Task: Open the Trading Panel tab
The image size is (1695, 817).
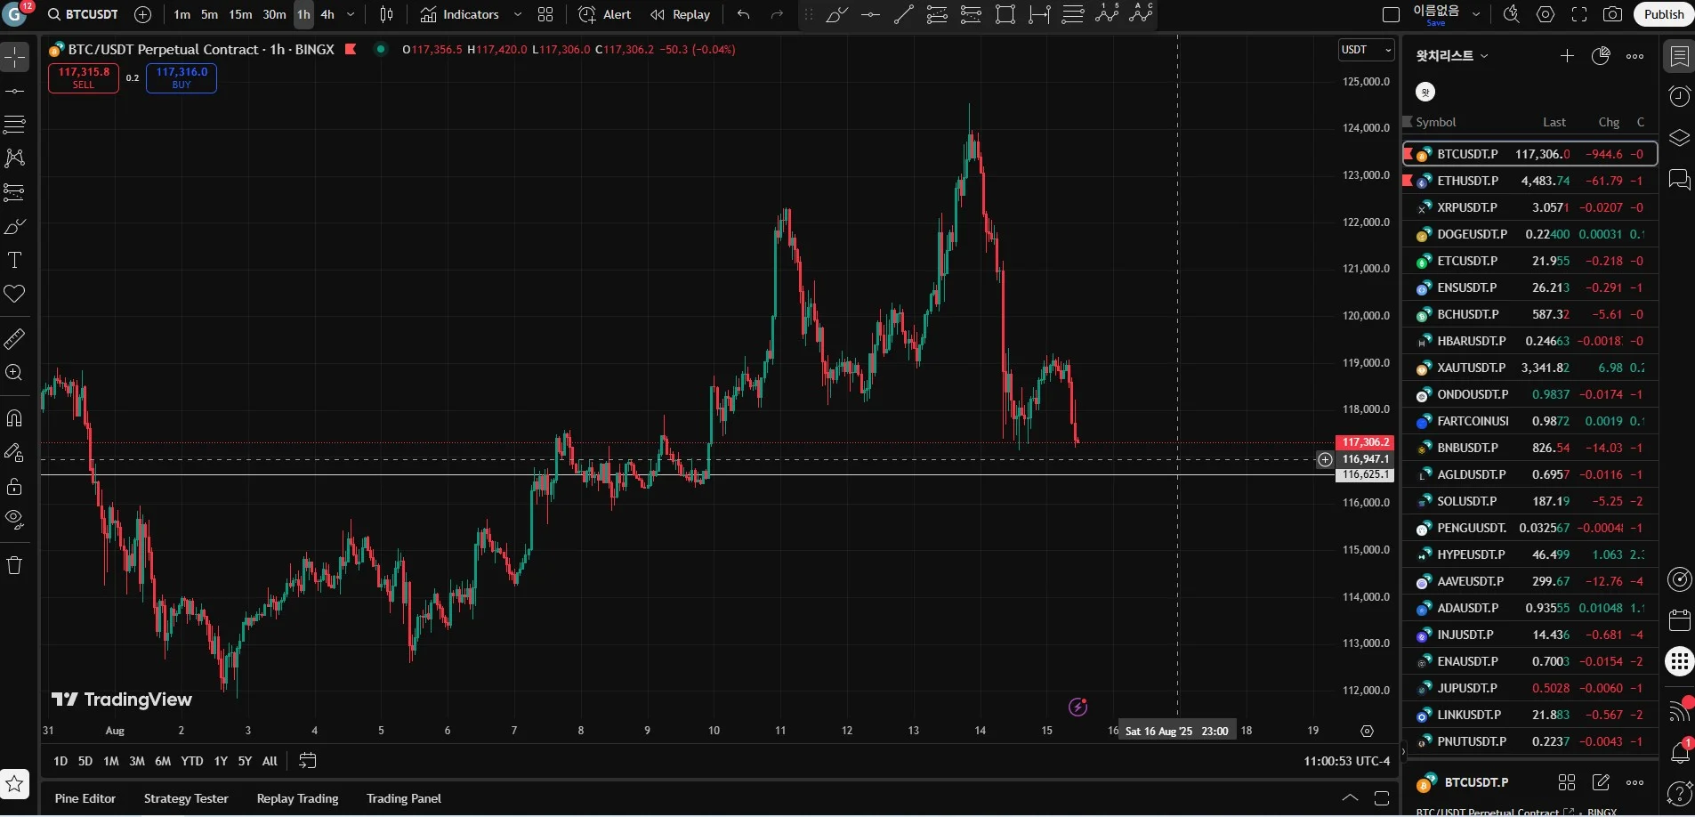Action: coord(404,798)
